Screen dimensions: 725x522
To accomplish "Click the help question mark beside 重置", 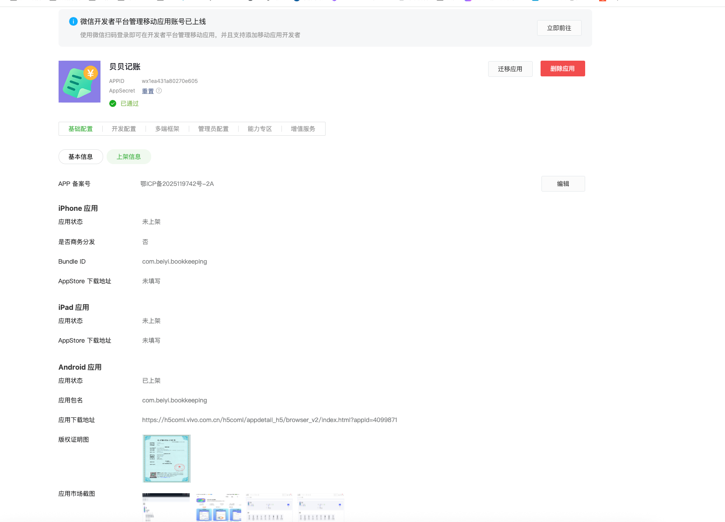I will pos(159,91).
